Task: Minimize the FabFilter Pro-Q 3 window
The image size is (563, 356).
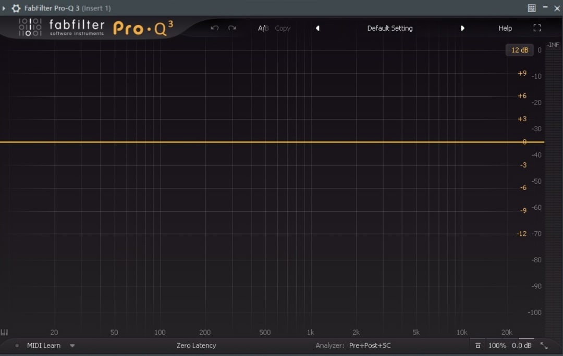Action: [545, 7]
